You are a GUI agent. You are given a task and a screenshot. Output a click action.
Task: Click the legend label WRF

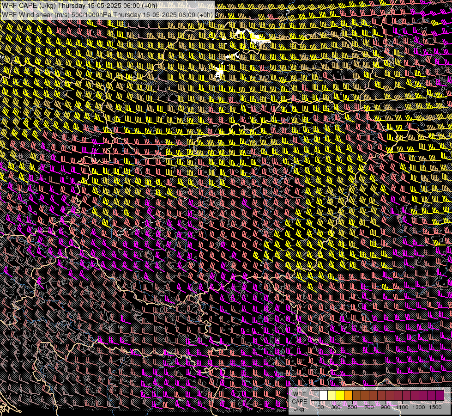[x=299, y=394]
